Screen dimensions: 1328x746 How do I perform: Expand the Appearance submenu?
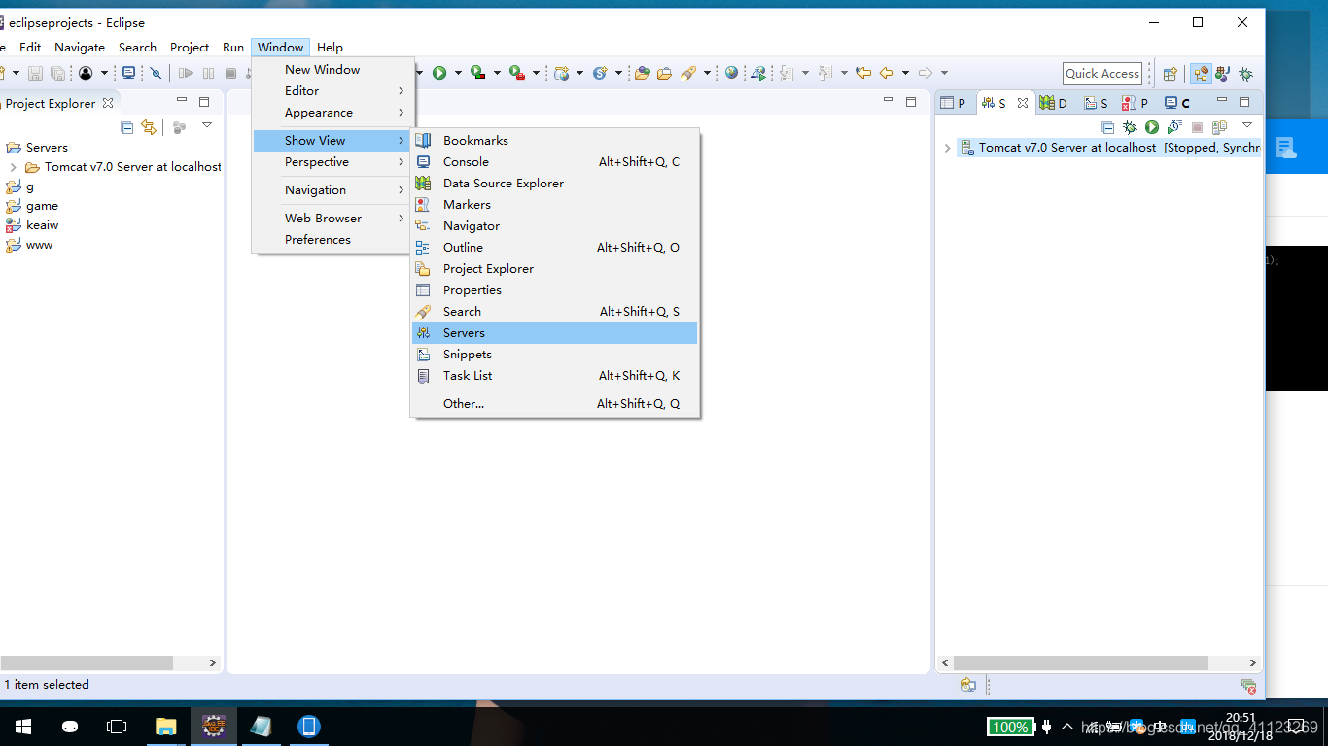tap(333, 113)
